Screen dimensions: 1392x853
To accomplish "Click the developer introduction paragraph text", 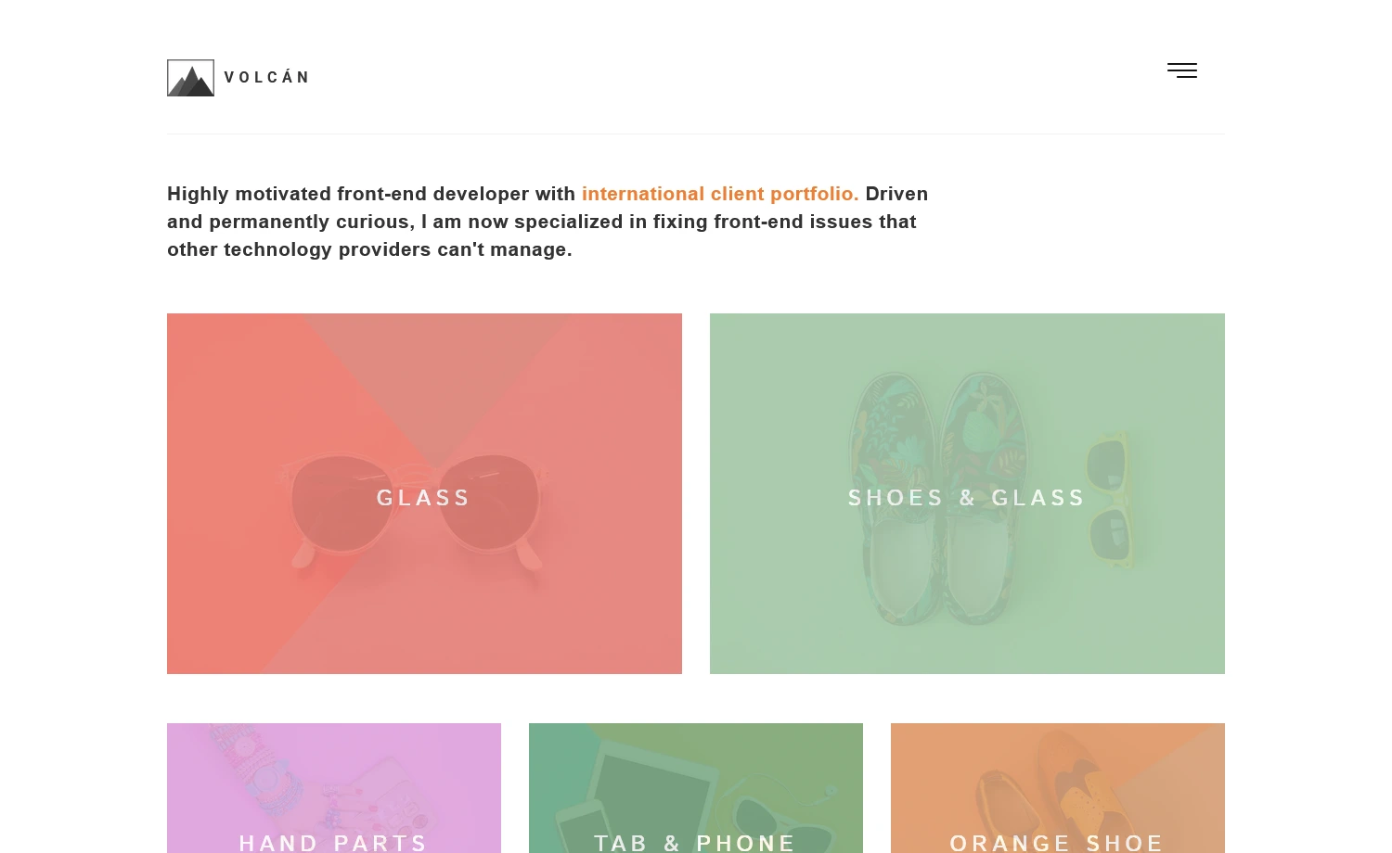I will pos(548,222).
